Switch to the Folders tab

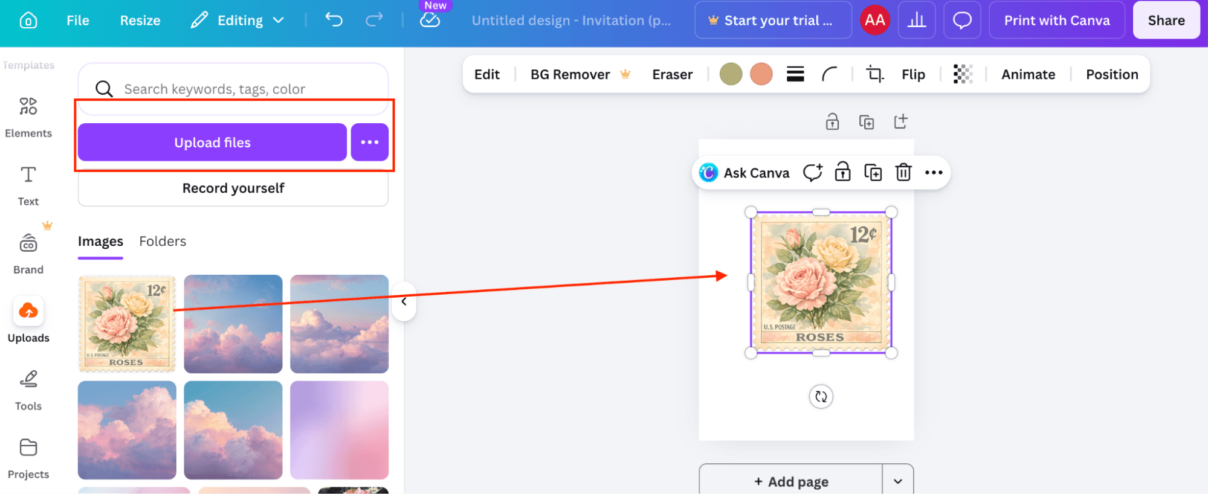pos(163,242)
